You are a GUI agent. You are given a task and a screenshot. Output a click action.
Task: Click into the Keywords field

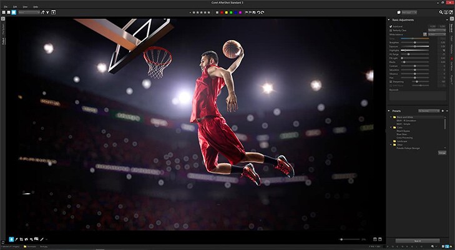[x=418, y=96]
